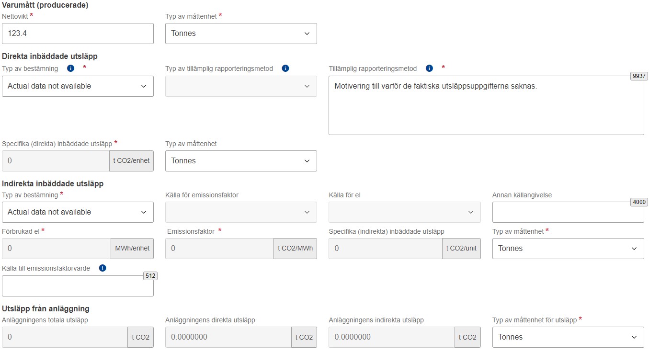Click info icon next to Typ av bestämning

tap(70, 68)
